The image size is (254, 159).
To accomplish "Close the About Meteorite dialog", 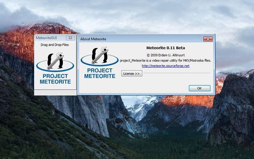I will click(x=208, y=39).
